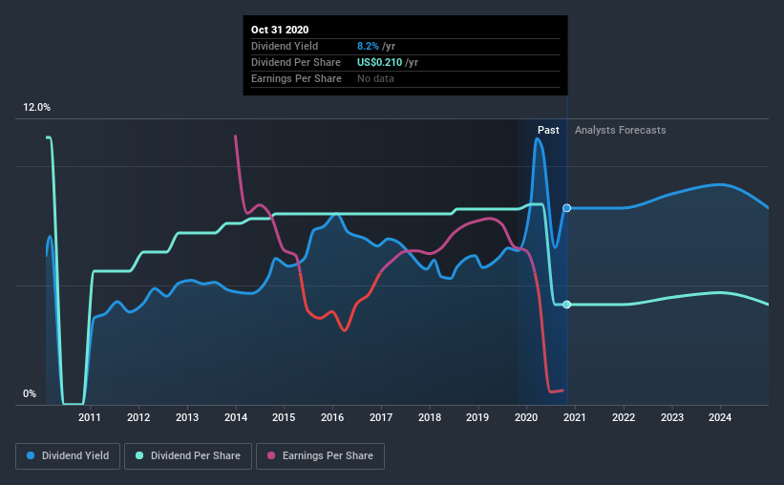Click the pink Earnings Per Share legend dot
Screen dimensions: 784x485
(x=271, y=455)
